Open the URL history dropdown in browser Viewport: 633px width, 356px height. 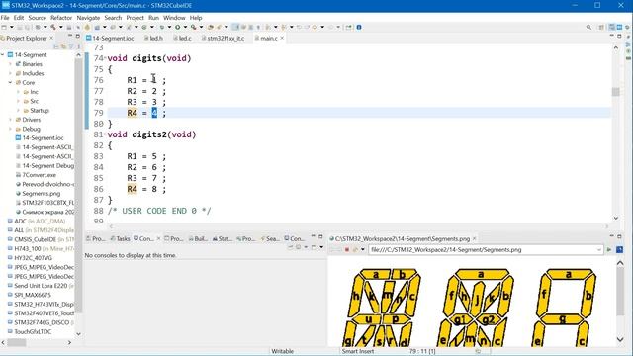(599, 250)
